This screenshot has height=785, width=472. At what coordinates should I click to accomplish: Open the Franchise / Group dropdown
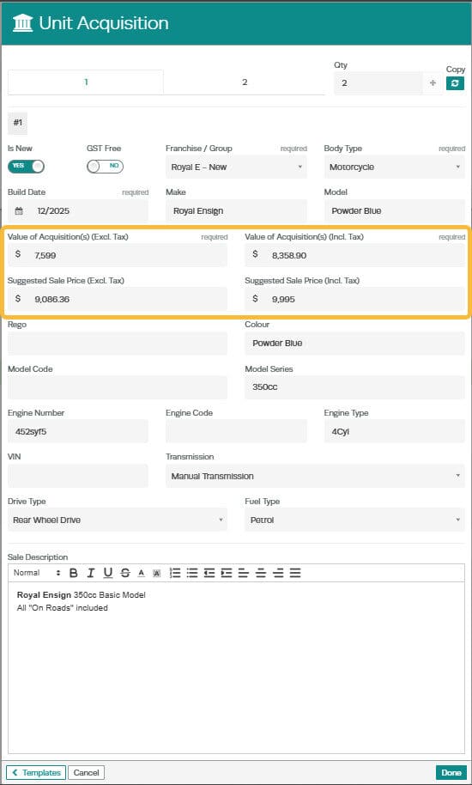(x=237, y=167)
